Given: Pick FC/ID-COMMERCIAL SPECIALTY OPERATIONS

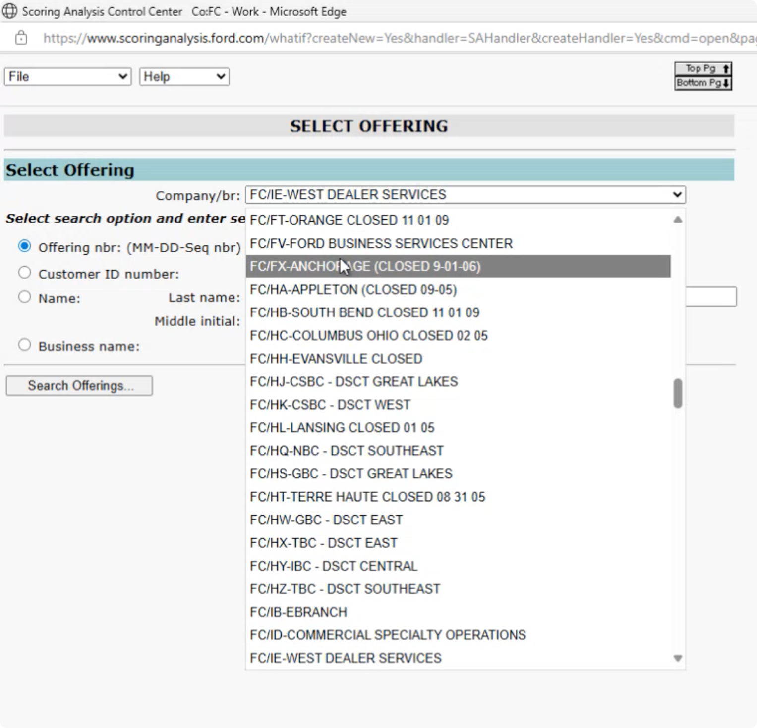Looking at the screenshot, I should pos(458,635).
